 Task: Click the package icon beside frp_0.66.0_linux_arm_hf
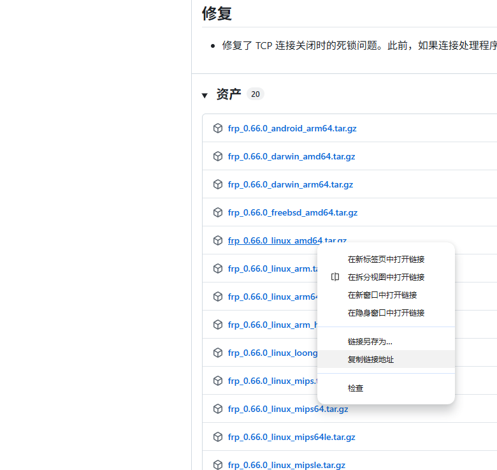pyautogui.click(x=218, y=325)
